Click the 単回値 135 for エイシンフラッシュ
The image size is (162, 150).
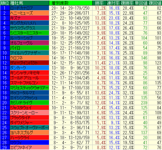pos(144,98)
